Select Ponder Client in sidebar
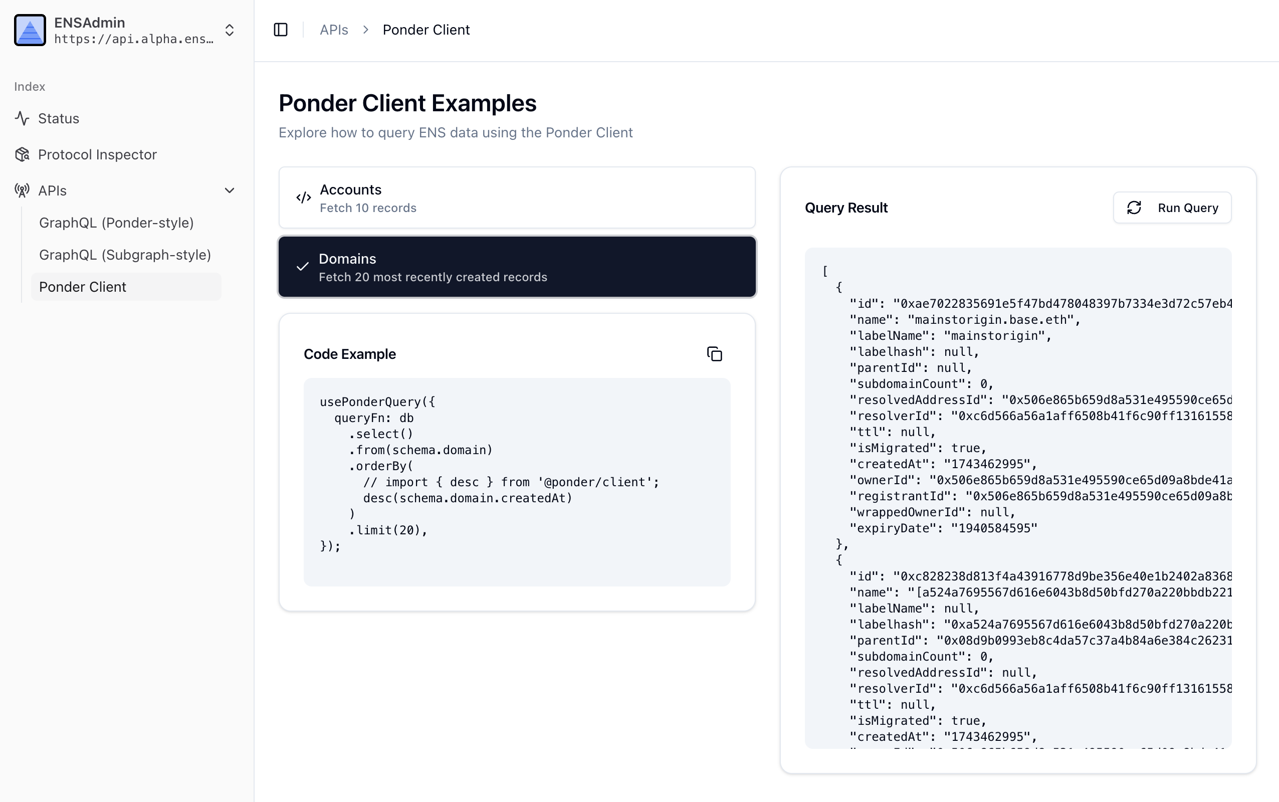 pyautogui.click(x=126, y=287)
